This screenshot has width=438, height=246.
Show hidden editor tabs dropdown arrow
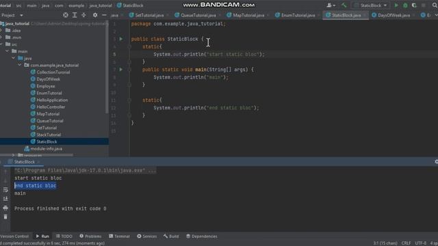click(x=436, y=15)
